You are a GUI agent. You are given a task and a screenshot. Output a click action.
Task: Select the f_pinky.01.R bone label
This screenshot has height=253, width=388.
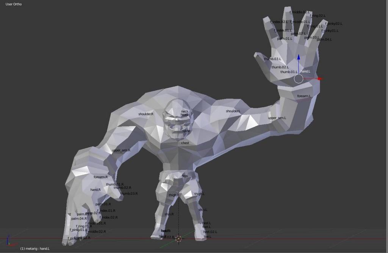pyautogui.click(x=78, y=230)
